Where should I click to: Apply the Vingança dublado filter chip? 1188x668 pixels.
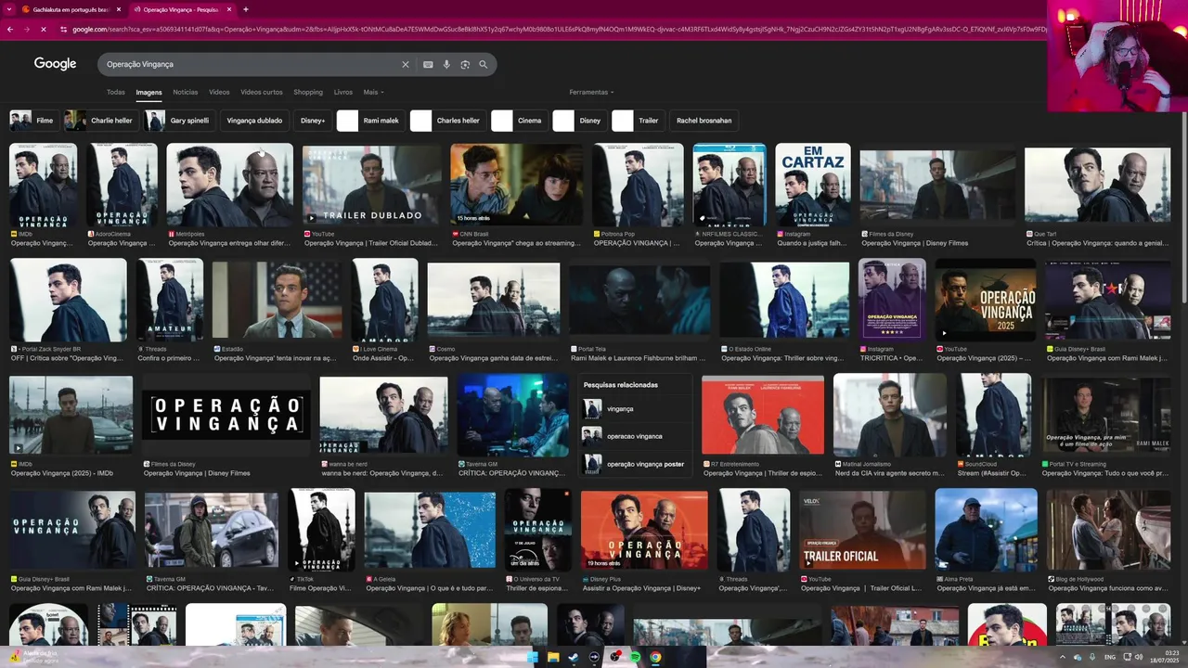(254, 121)
